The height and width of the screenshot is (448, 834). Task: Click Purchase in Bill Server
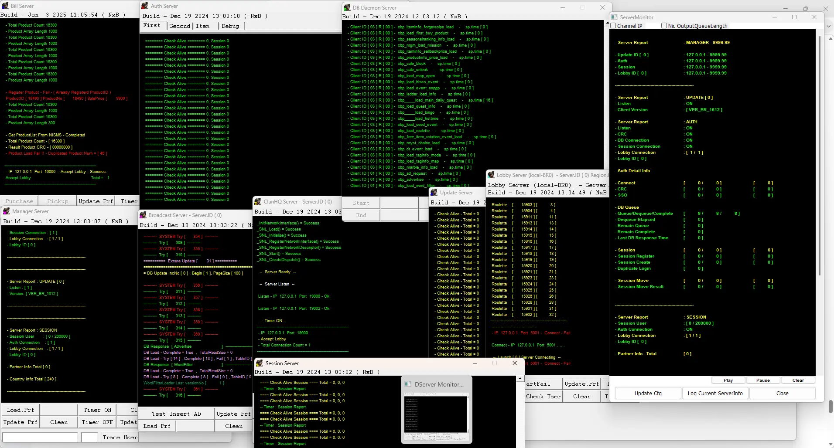pyautogui.click(x=19, y=201)
